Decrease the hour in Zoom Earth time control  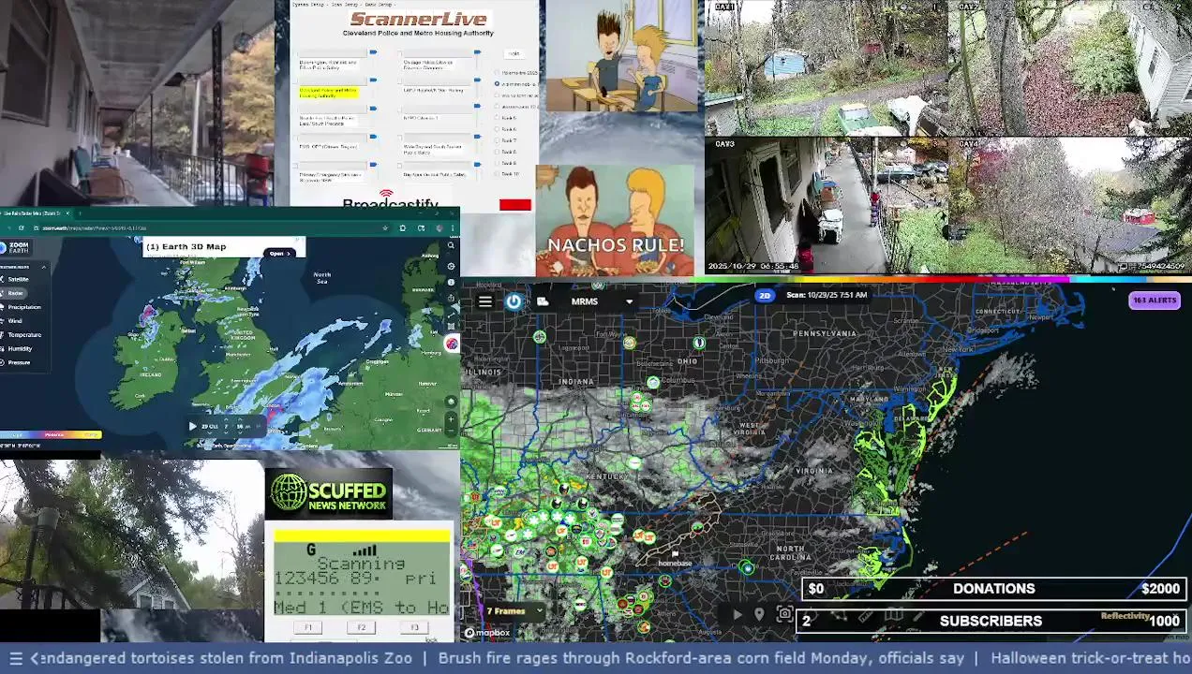226,433
